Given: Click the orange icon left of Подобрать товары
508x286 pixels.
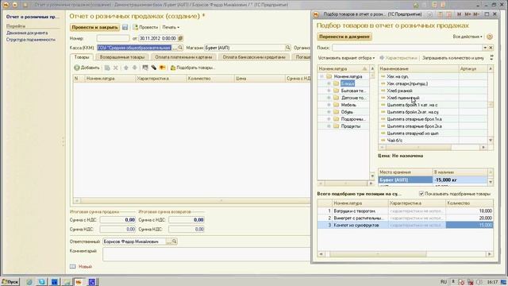Looking at the screenshot, I should pos(162,68).
